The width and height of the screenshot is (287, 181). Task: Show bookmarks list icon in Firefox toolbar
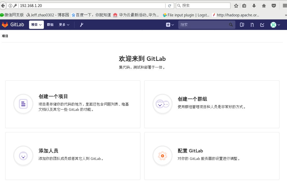[244, 6]
